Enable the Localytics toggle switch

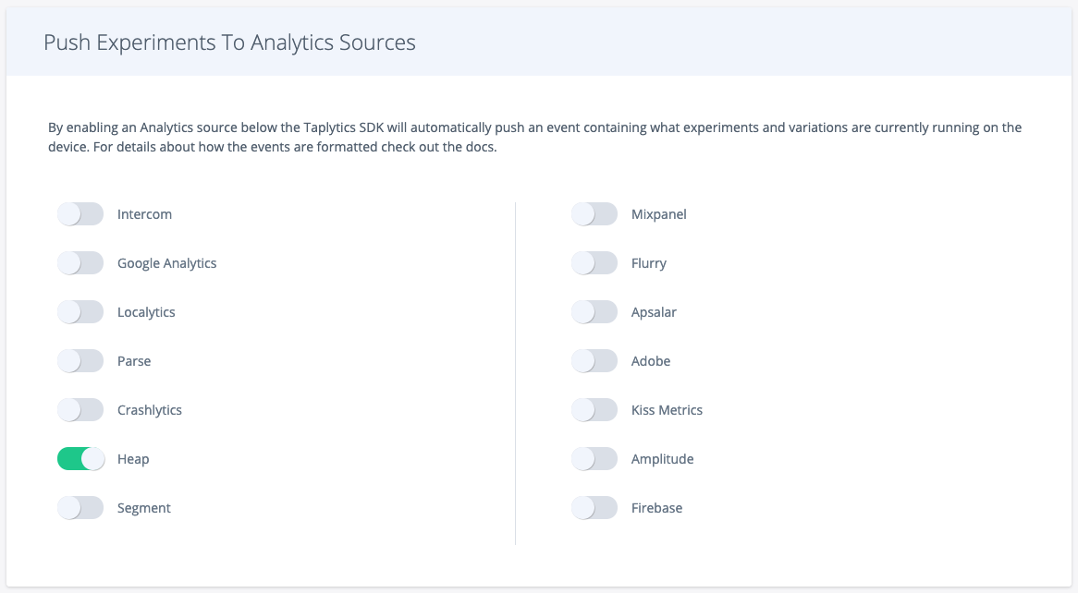pos(80,312)
